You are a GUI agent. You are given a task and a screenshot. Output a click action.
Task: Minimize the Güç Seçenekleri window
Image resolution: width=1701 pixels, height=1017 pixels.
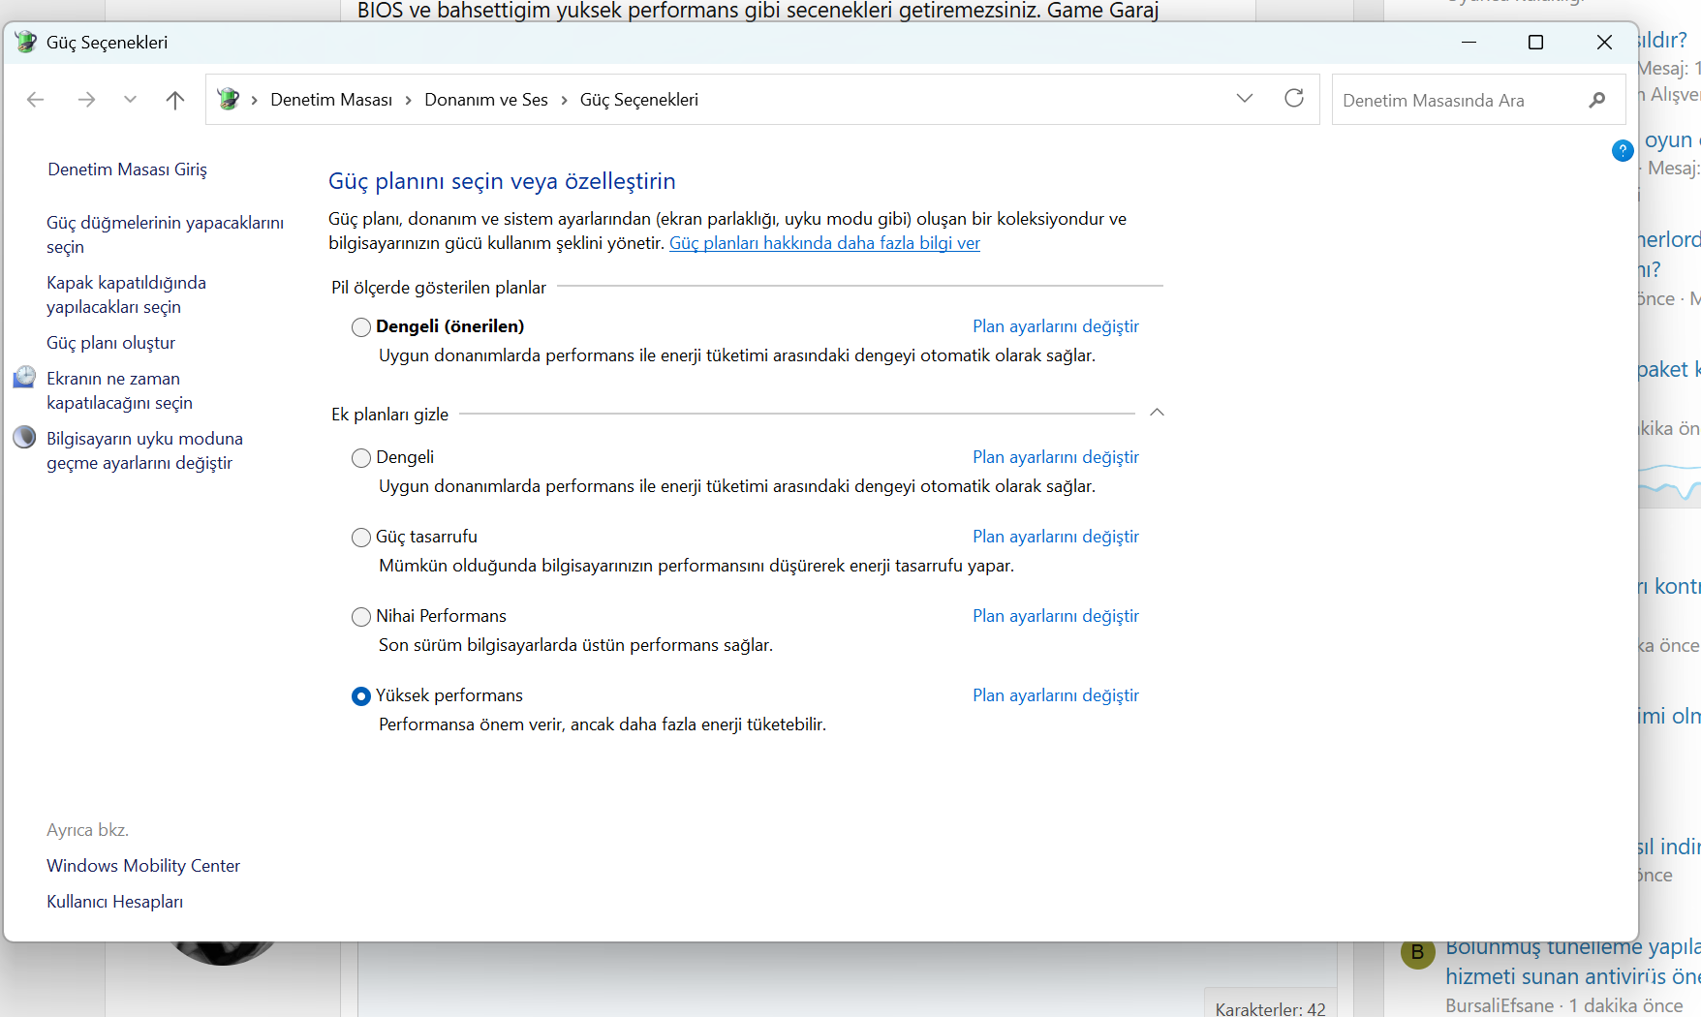click(1469, 42)
